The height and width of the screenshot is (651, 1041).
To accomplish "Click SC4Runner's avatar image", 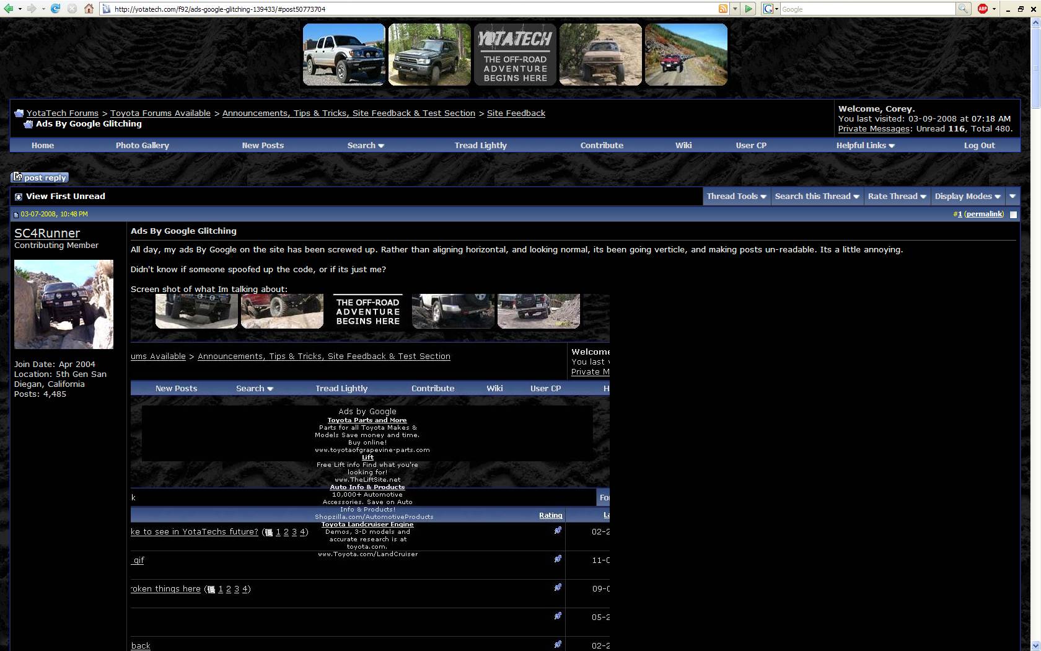I will 64,304.
